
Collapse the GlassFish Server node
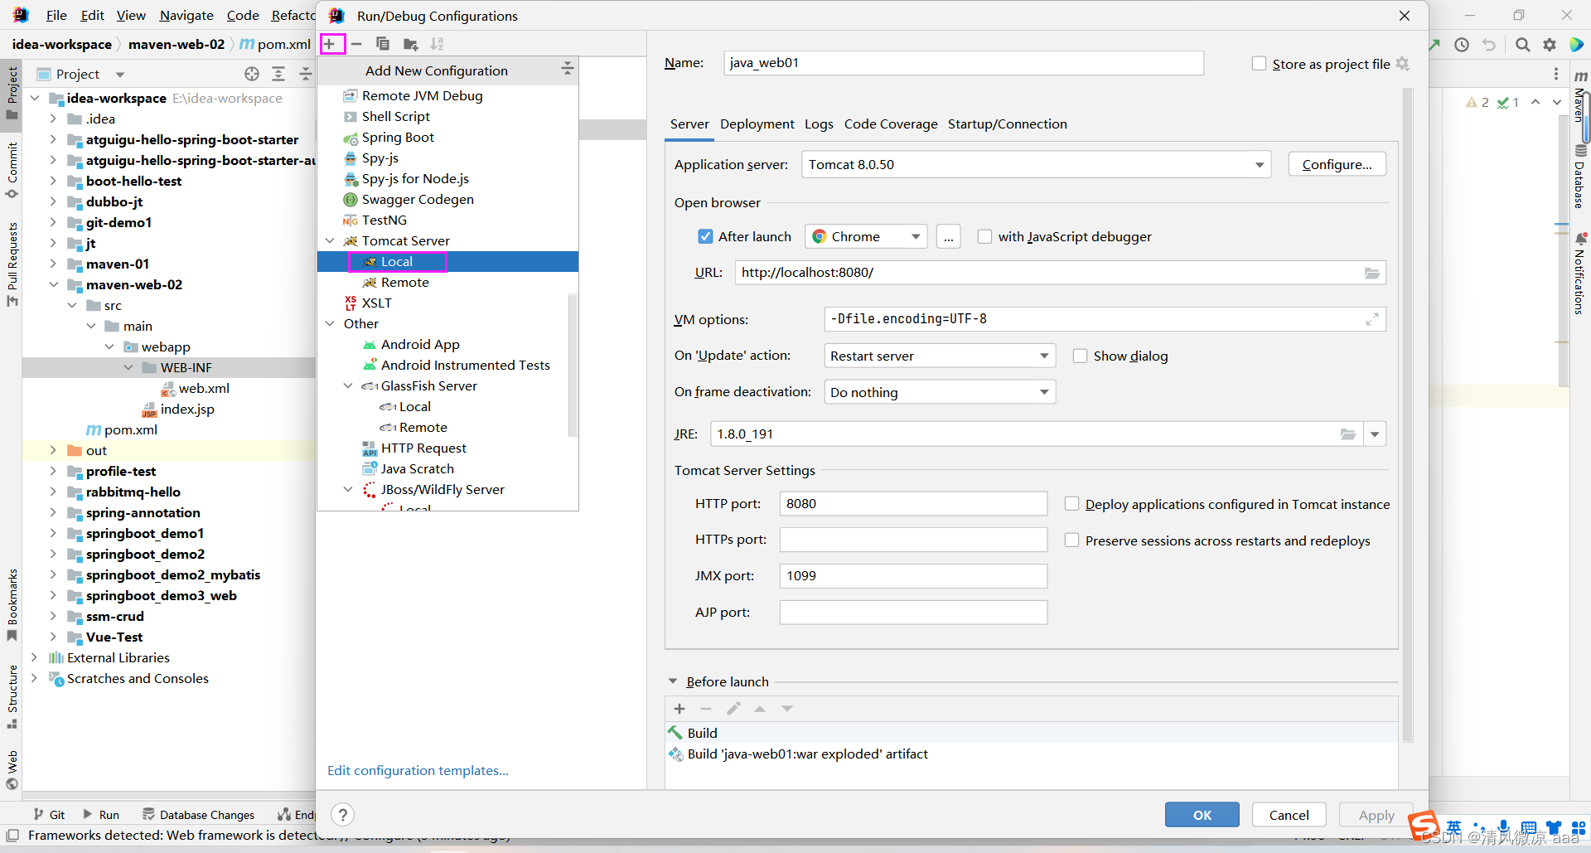(349, 386)
